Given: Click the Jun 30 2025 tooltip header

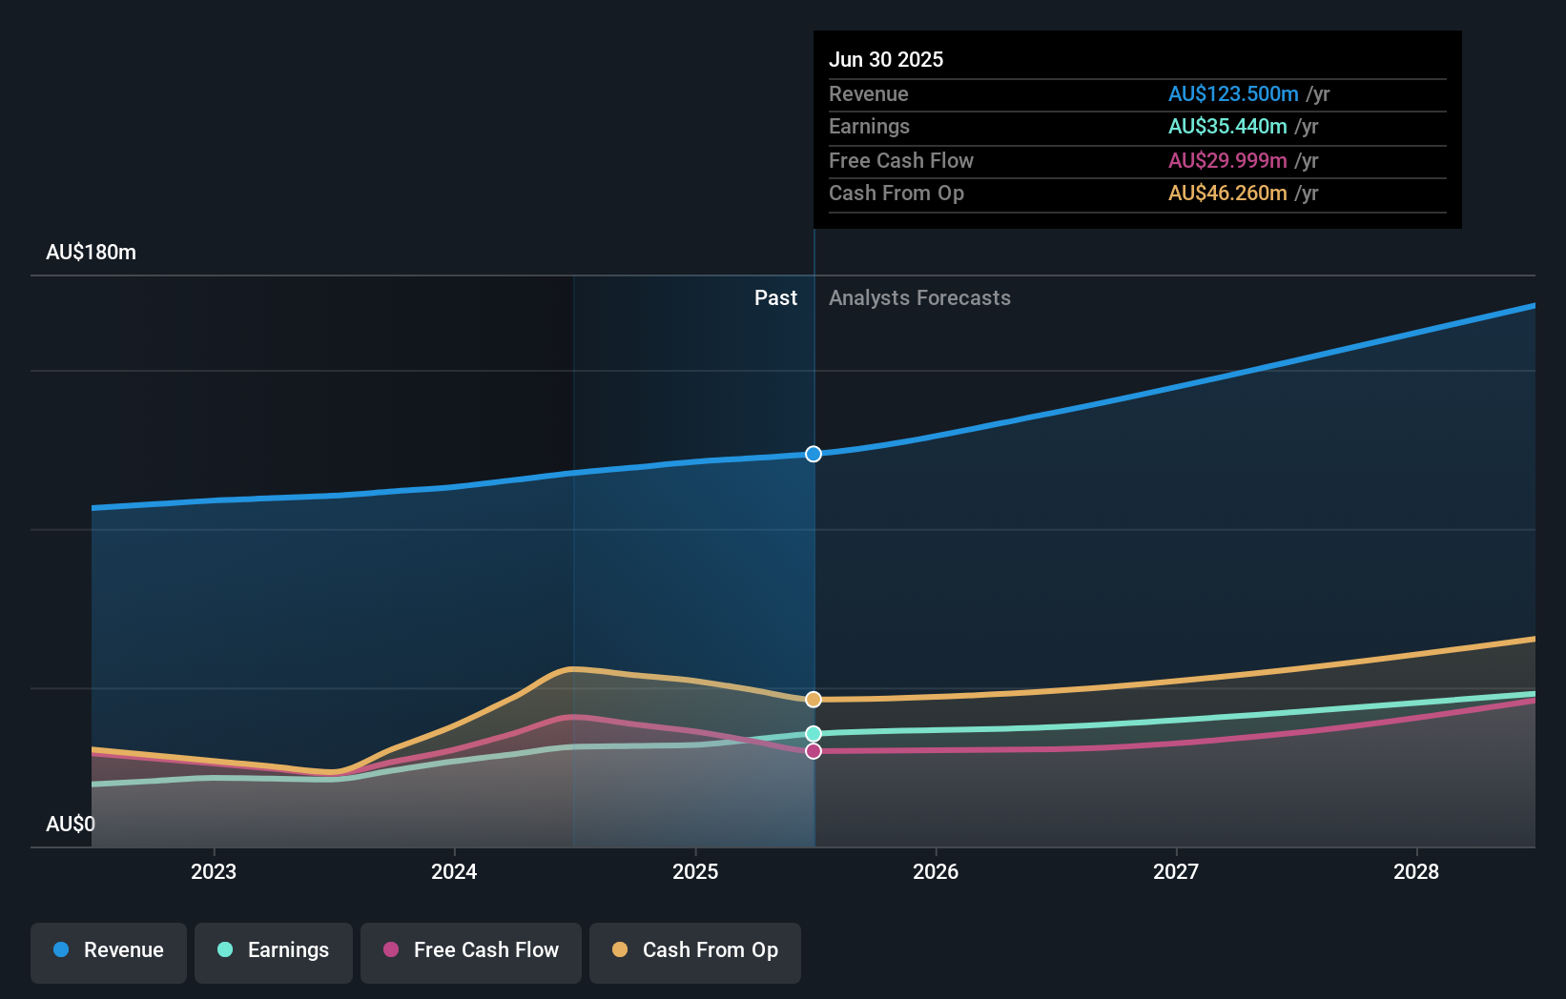Looking at the screenshot, I should click(x=886, y=59).
